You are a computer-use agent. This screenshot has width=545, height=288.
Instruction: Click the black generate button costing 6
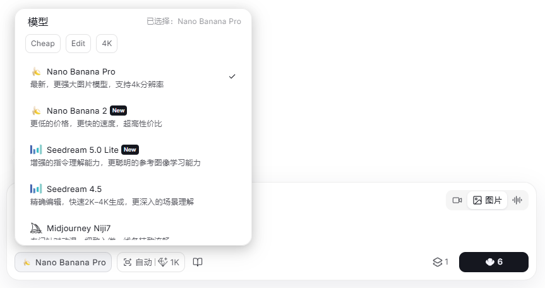[x=494, y=262]
